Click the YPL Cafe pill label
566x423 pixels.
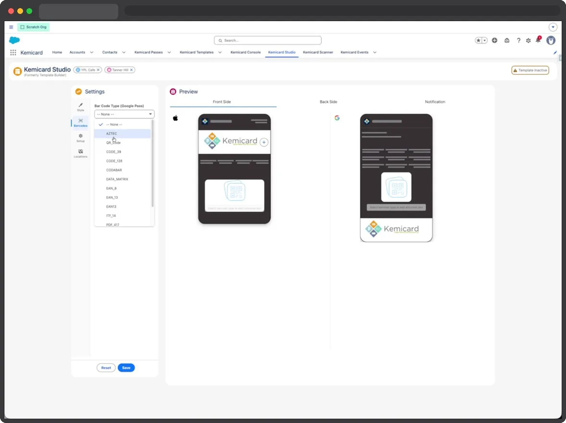[88, 70]
